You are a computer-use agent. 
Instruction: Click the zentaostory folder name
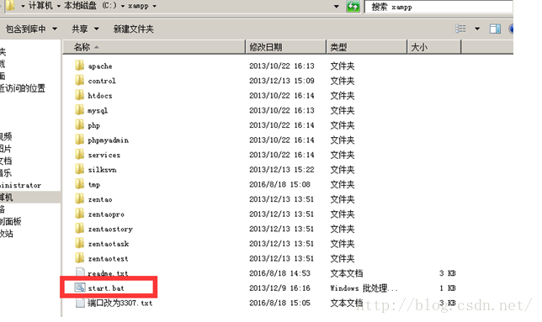(110, 230)
